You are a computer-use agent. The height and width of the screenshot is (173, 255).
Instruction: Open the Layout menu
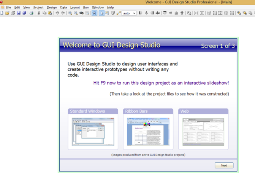(75, 8)
